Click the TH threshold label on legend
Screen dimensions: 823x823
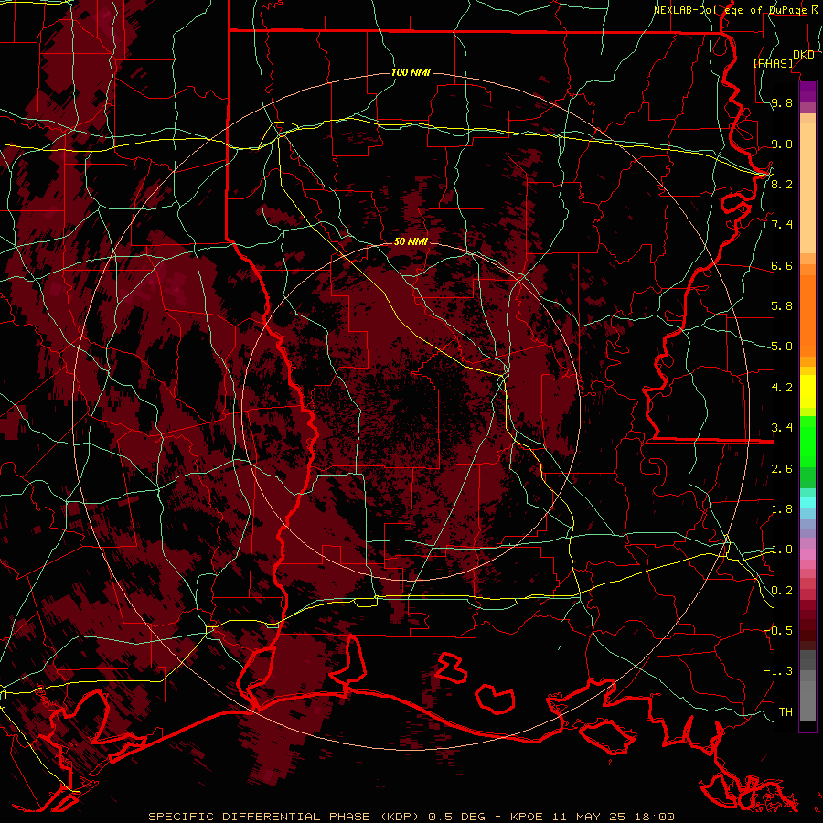(786, 712)
